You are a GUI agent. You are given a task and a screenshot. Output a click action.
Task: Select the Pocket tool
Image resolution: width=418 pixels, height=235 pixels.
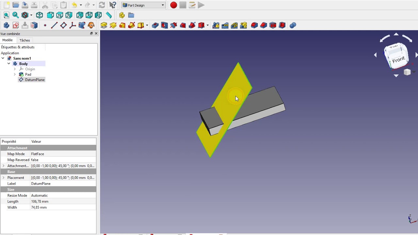tap(155, 25)
